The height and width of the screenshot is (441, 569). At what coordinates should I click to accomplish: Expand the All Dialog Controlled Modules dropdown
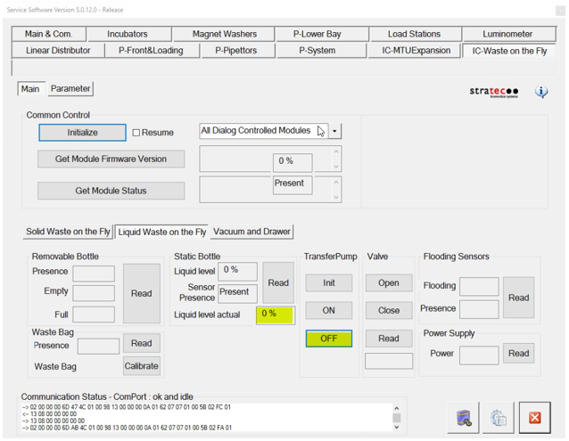click(334, 131)
